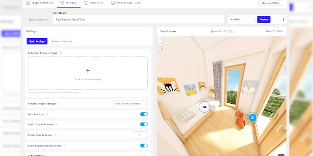Click the Scene & Hotspot tab icon
313x156 pixels.
[x=28, y=3]
